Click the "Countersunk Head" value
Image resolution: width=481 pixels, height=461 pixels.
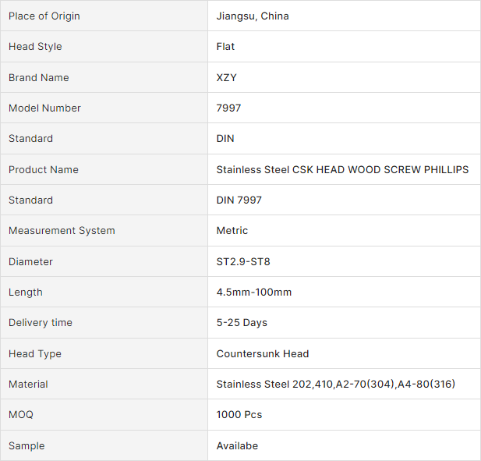coord(262,354)
